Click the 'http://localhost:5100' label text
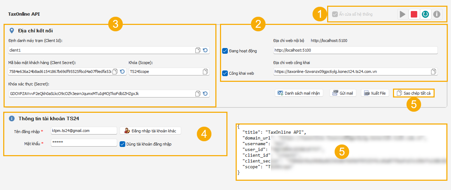 329,41
